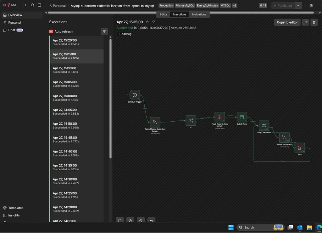Click the Copy to editor button
322x233 pixels.
(x=287, y=22)
